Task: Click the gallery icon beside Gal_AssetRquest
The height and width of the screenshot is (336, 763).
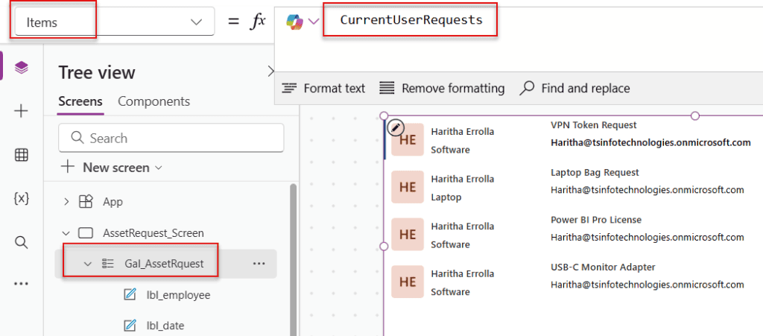Action: pyautogui.click(x=107, y=264)
